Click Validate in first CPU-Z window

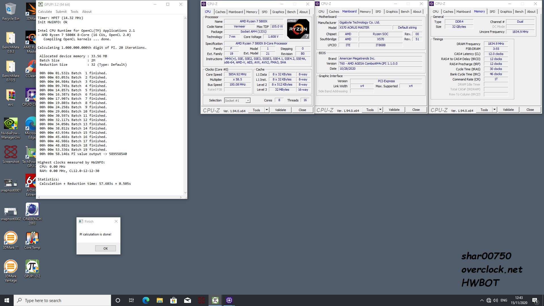(x=280, y=110)
